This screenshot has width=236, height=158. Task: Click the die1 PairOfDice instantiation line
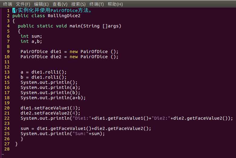[x=69, y=52]
